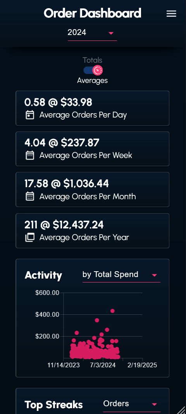Select the Averages label below the switch

pos(92,80)
